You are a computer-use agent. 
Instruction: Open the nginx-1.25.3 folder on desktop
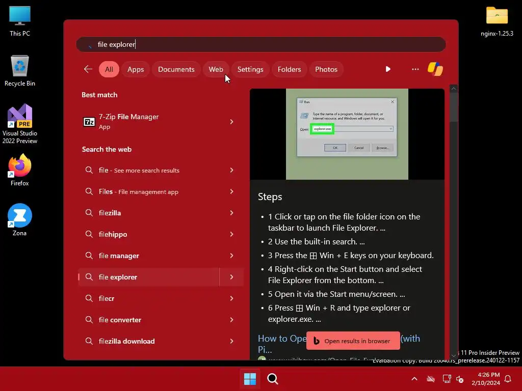pos(497,21)
